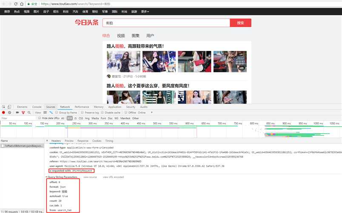342x213 pixels.
Task: Switch to the 图集 results tab
Action: 135,36
